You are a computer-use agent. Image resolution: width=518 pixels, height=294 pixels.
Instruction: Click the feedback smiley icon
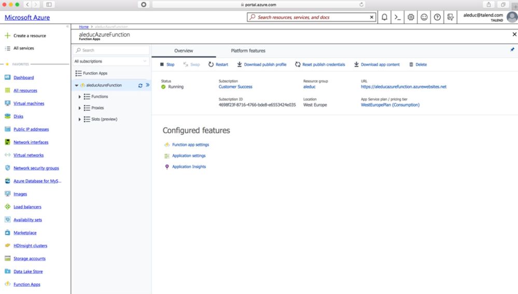(424, 17)
